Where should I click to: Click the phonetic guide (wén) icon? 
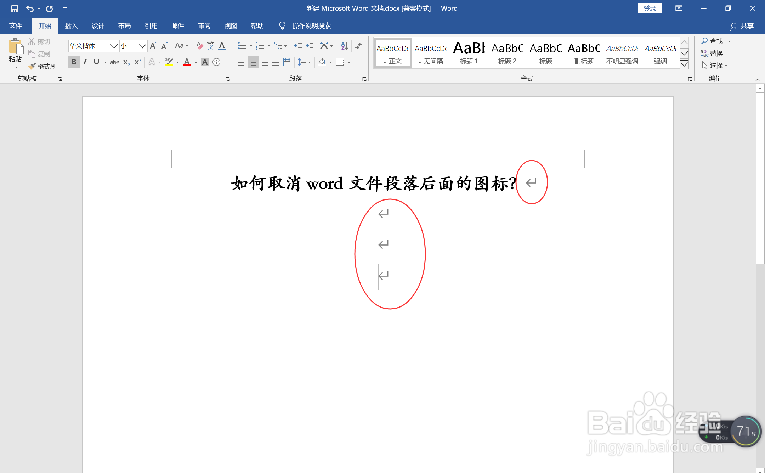[211, 45]
